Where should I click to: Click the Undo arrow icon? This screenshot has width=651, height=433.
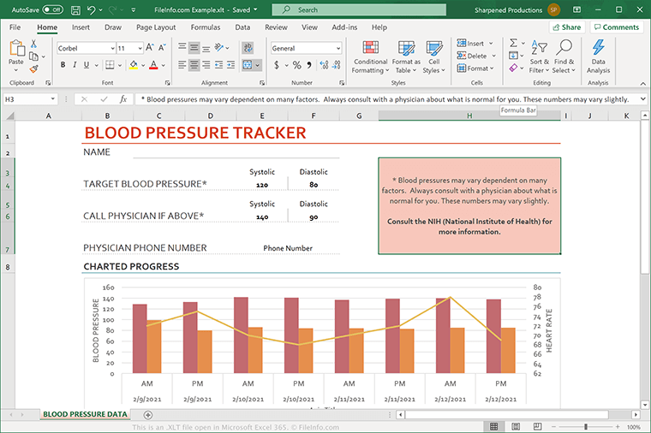[x=91, y=10]
